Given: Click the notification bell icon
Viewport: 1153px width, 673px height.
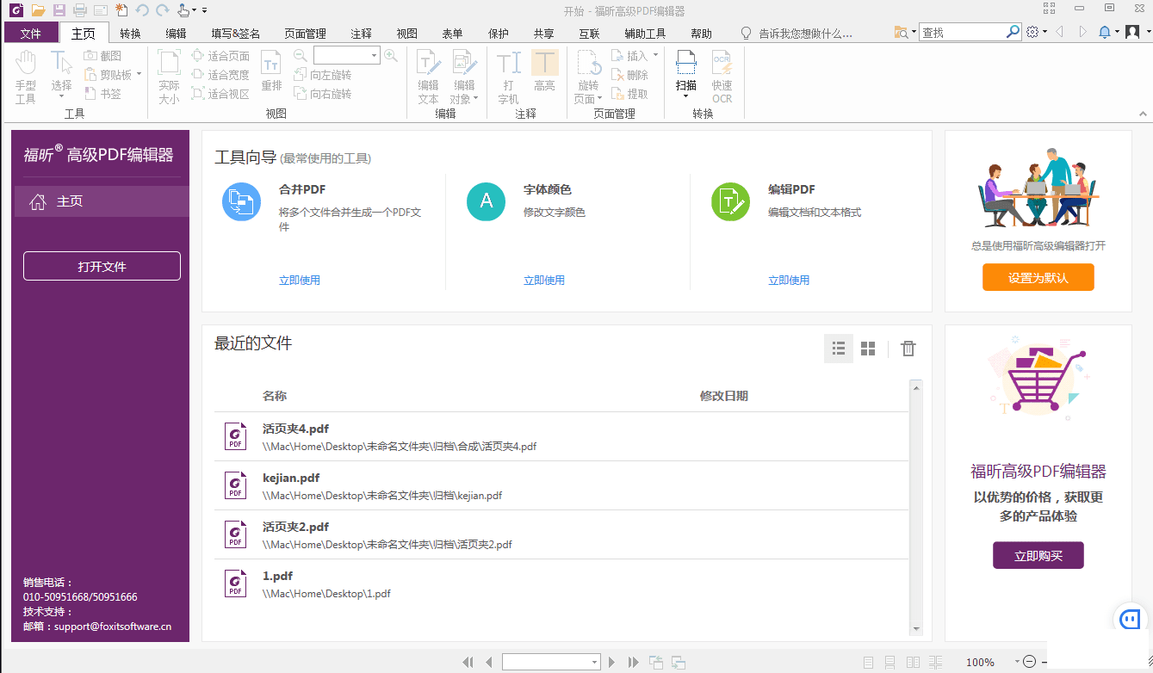Looking at the screenshot, I should [x=1106, y=32].
